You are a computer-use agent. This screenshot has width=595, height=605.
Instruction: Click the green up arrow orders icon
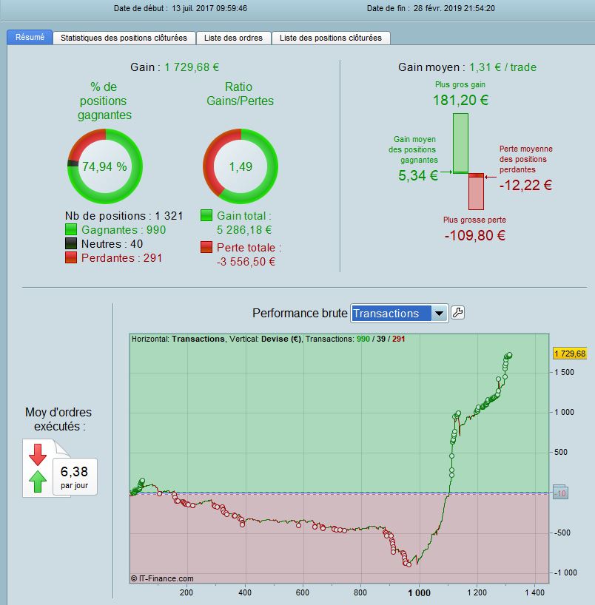(x=38, y=481)
